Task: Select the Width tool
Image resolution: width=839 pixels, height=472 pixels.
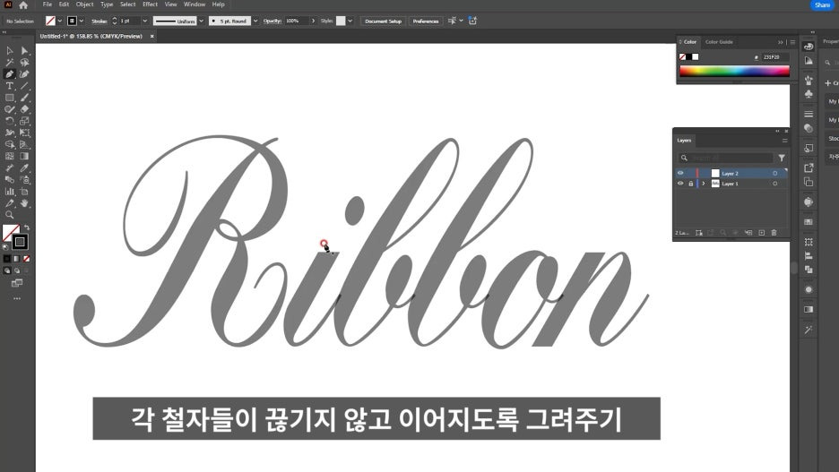Action: (10, 133)
